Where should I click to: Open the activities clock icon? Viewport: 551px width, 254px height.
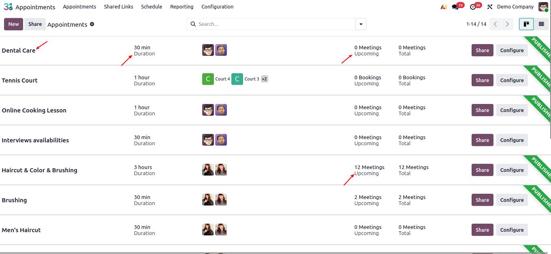(473, 7)
